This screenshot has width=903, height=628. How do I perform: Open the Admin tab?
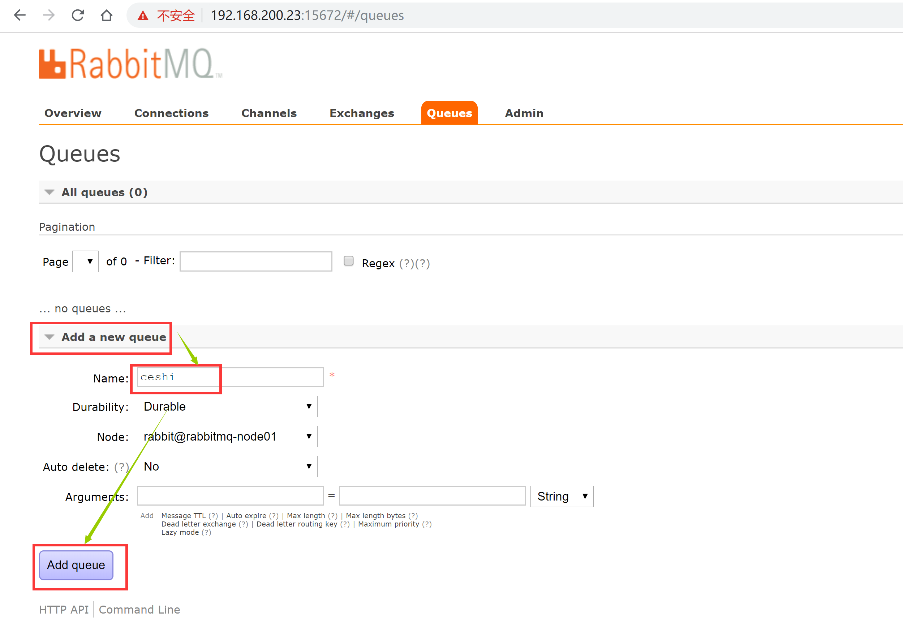[x=524, y=113]
